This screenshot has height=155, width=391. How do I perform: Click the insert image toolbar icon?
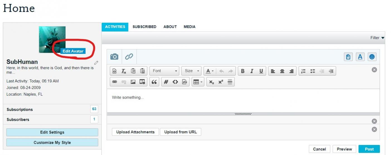point(133,82)
